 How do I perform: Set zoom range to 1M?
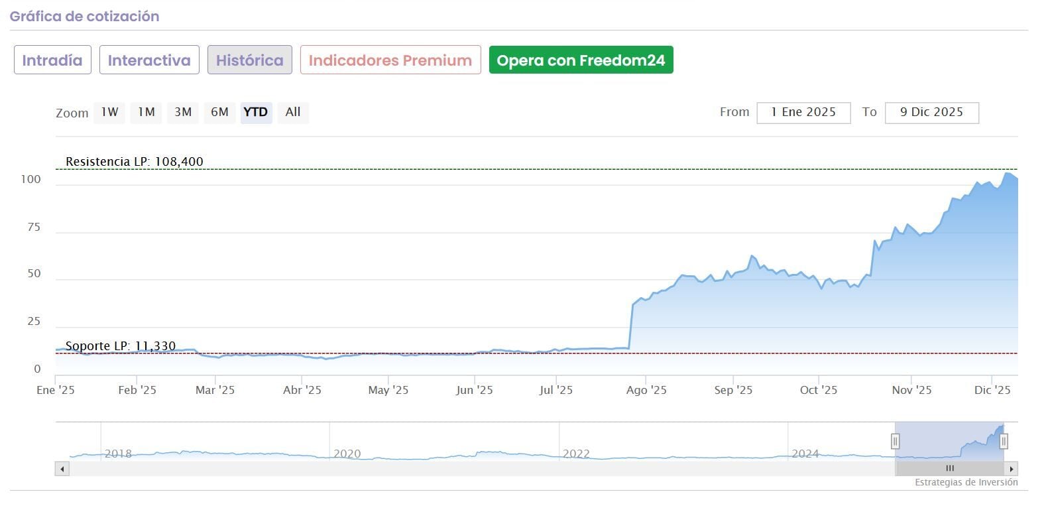click(146, 112)
